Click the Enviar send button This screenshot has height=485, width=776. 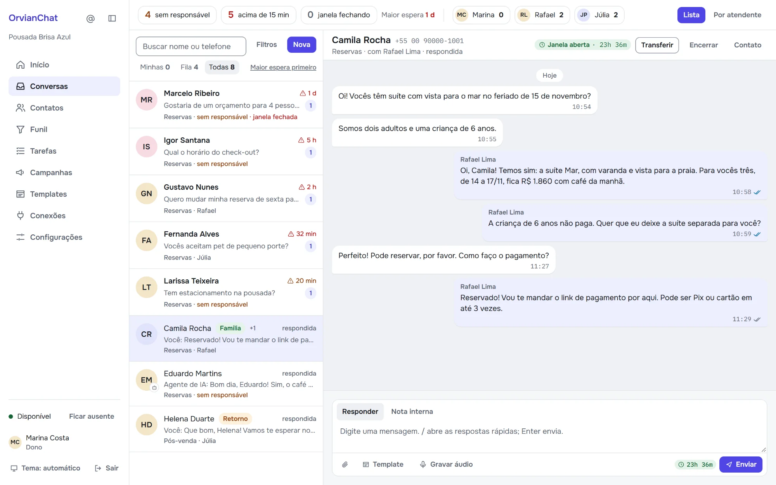click(x=741, y=464)
